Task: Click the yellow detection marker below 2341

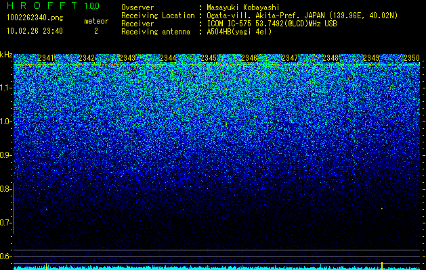Action: point(47,266)
